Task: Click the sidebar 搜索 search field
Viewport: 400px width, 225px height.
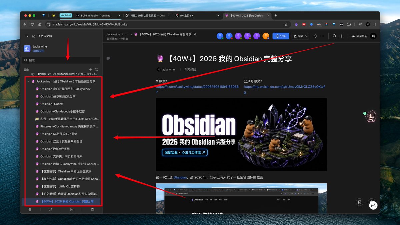Action: tap(61, 60)
